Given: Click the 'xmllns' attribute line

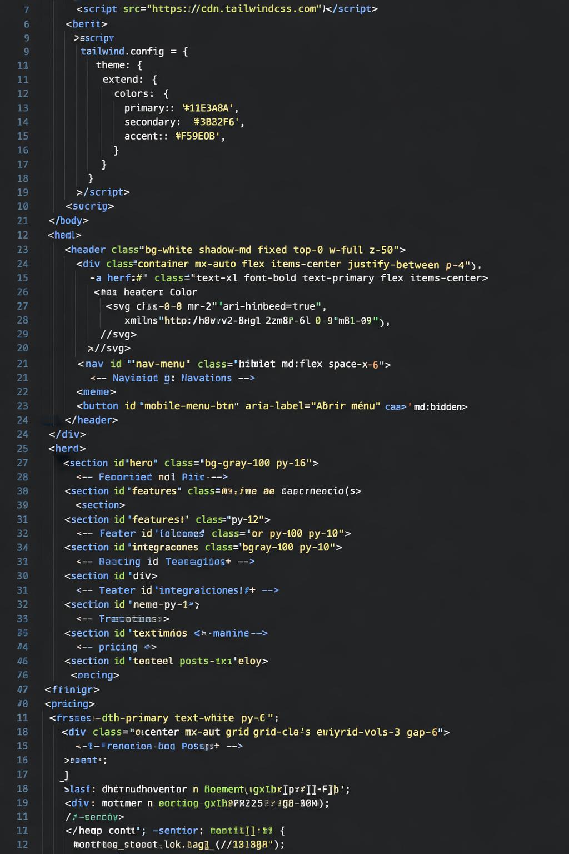Looking at the screenshot, I should tap(257, 321).
